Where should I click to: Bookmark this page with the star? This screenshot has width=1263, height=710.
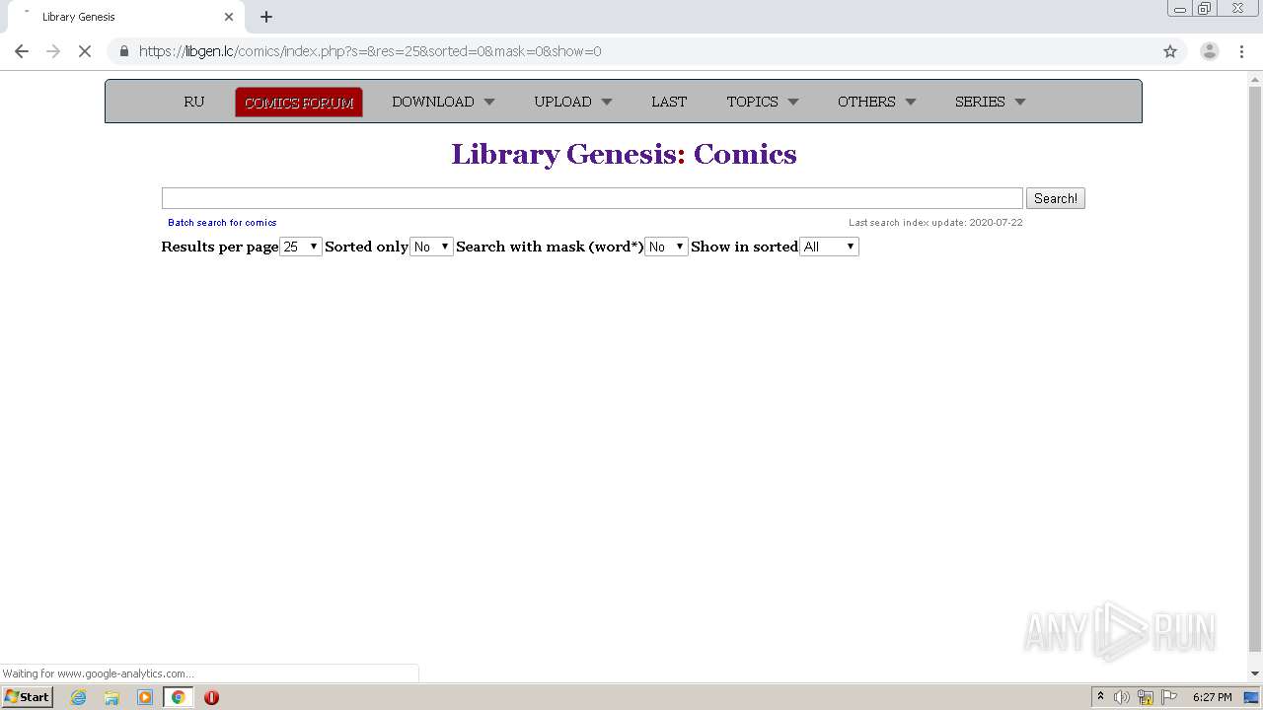pyautogui.click(x=1170, y=51)
